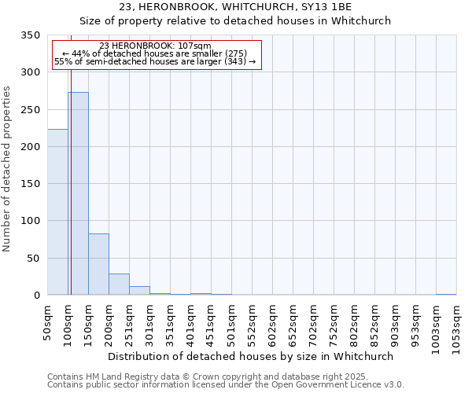This screenshot has height=393, width=472.
Task: Click the tallest histogram bar for 100sqm–150sqm
Action: point(78,193)
